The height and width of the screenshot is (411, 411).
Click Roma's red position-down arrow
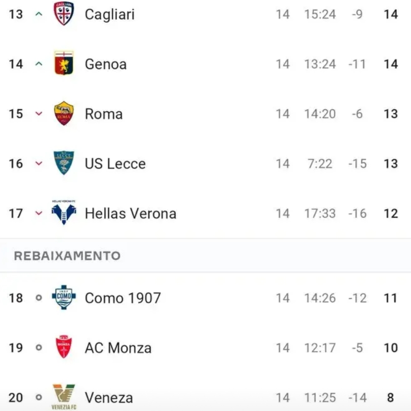(x=39, y=113)
